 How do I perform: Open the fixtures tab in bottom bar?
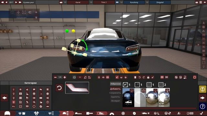pyautogui.click(x=101, y=113)
